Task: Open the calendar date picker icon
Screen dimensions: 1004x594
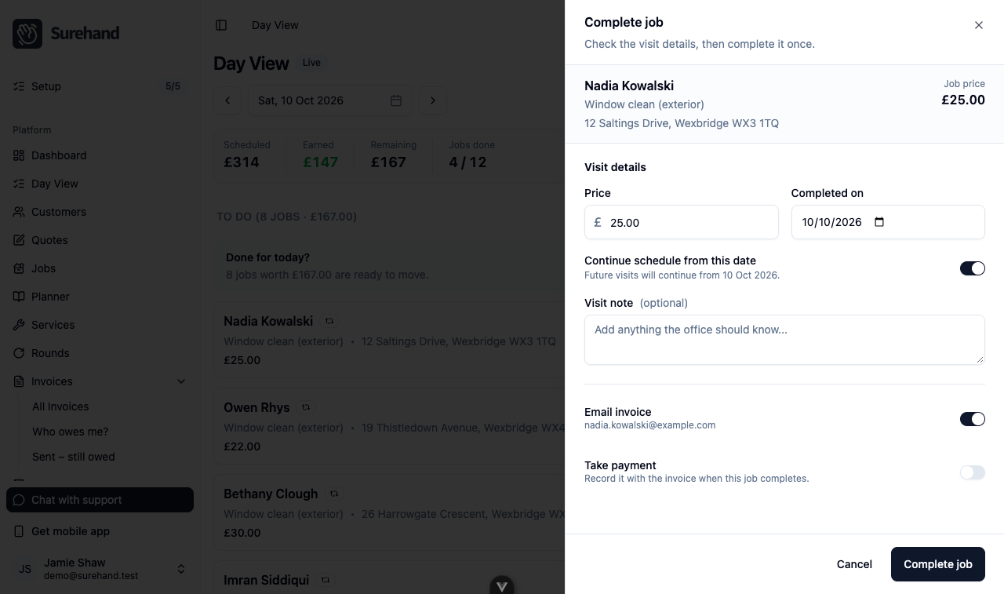Action: (396, 100)
